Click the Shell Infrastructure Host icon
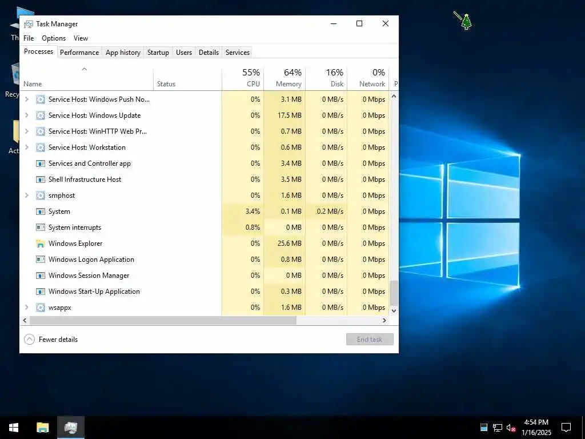This screenshot has height=439, width=585. tap(41, 179)
